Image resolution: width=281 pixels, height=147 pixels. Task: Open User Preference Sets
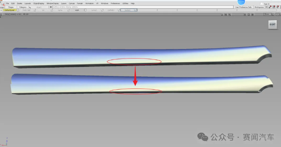coord(243,7)
